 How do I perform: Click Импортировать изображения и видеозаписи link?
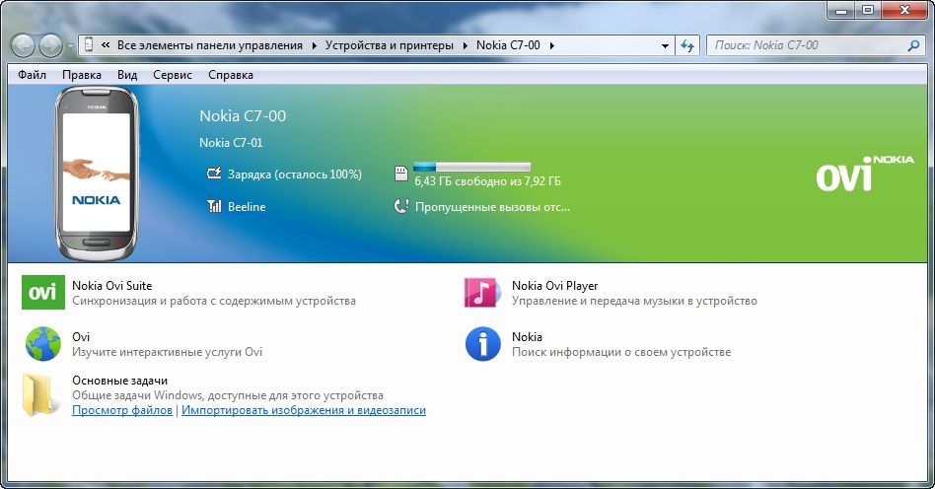[304, 410]
